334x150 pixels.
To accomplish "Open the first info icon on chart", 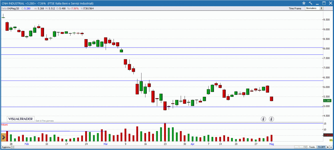I will (x=264, y=119).
